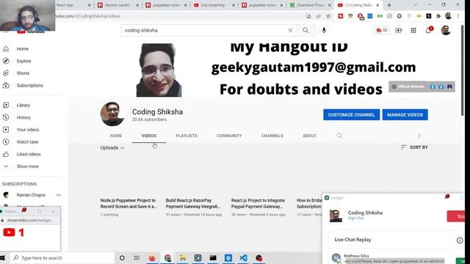This screenshot has height=264, width=470.
Task: Open the SORT BY menu
Action: [414, 147]
